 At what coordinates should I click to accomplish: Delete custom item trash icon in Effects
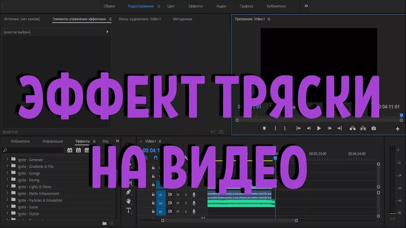(112, 223)
